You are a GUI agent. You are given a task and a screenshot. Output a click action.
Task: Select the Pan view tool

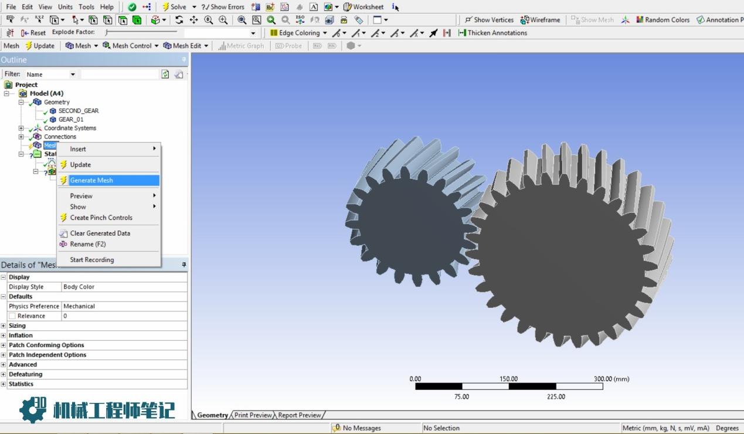click(194, 20)
